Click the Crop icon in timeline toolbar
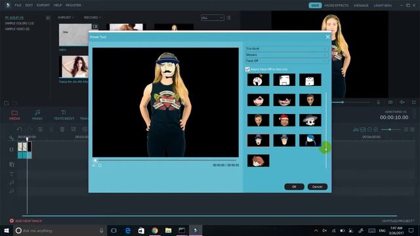 point(73,129)
